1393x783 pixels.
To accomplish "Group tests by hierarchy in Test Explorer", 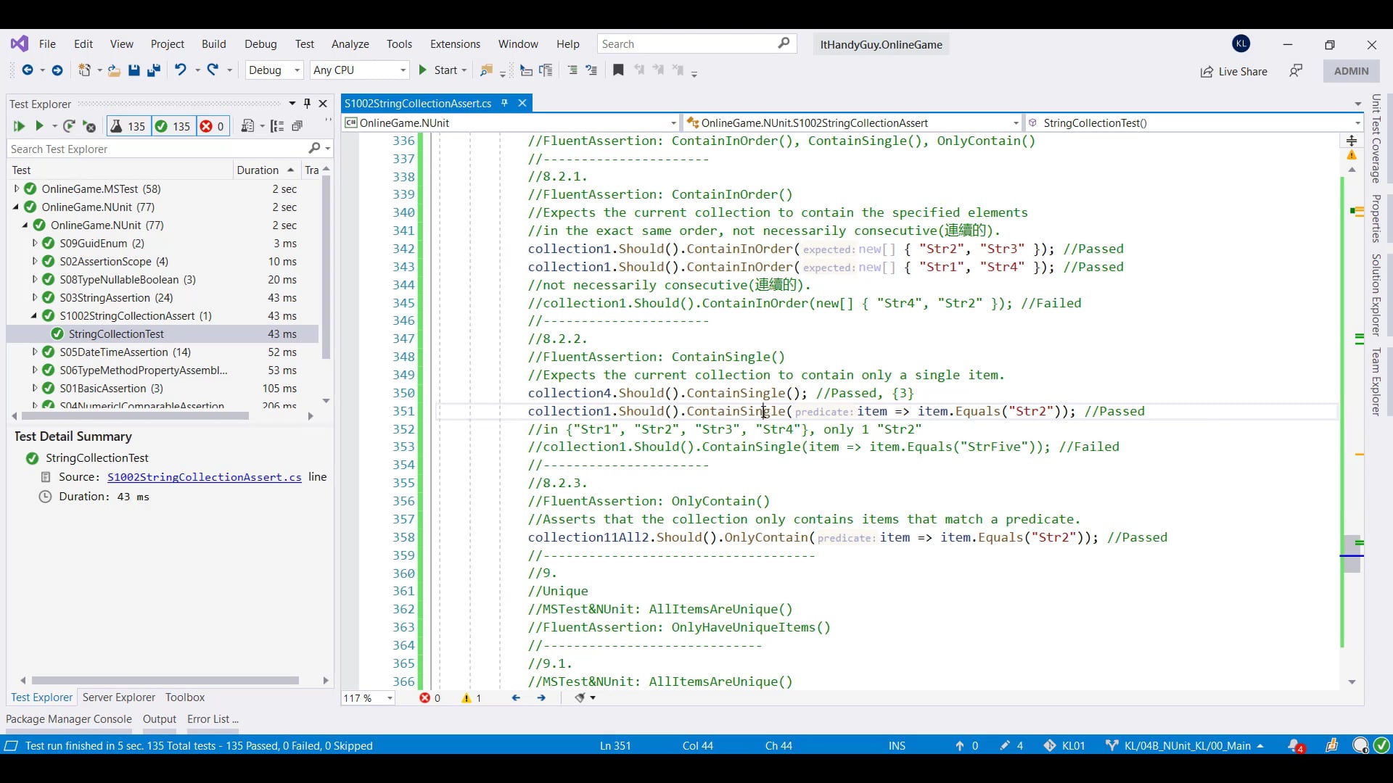I will 277,125.
